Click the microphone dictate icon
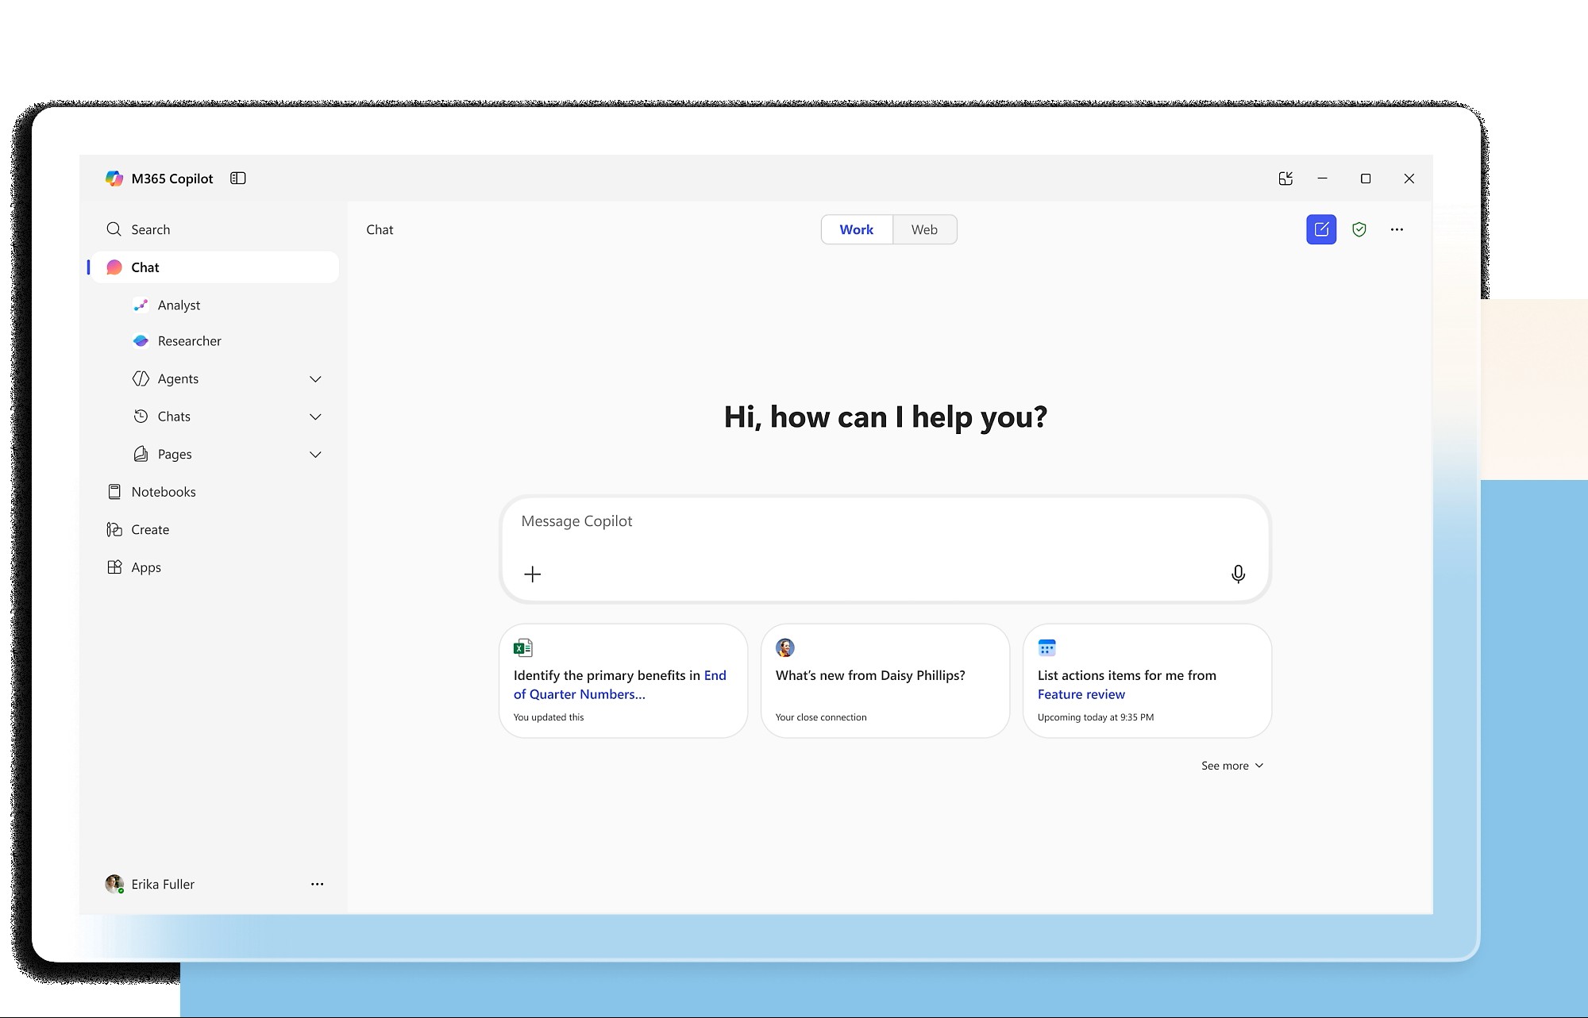Screen dimensions: 1588x1018 click(x=1238, y=574)
